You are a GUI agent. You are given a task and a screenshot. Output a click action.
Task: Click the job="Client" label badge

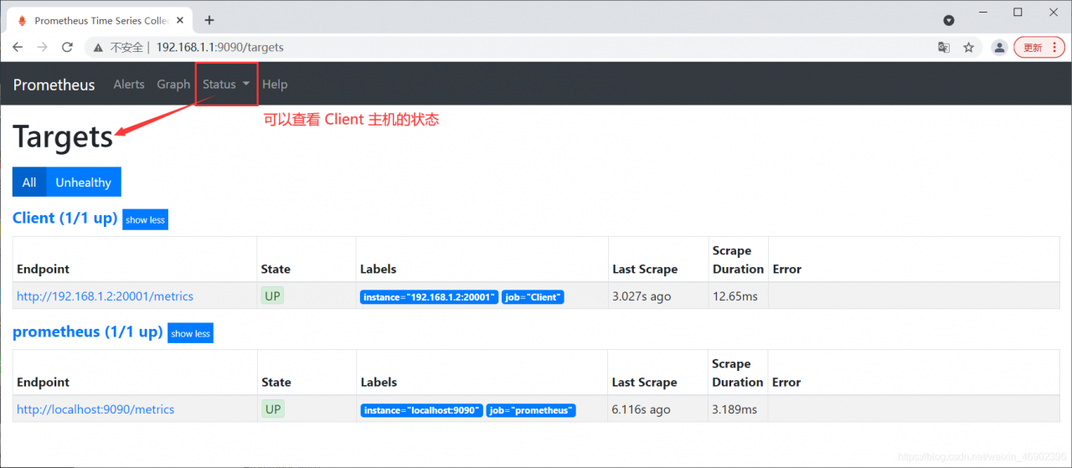[x=533, y=297]
